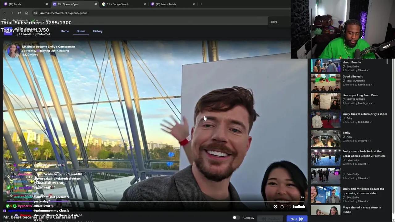Click the 'extra' label near webcam overlay
395x222 pixels.
click(x=274, y=22)
